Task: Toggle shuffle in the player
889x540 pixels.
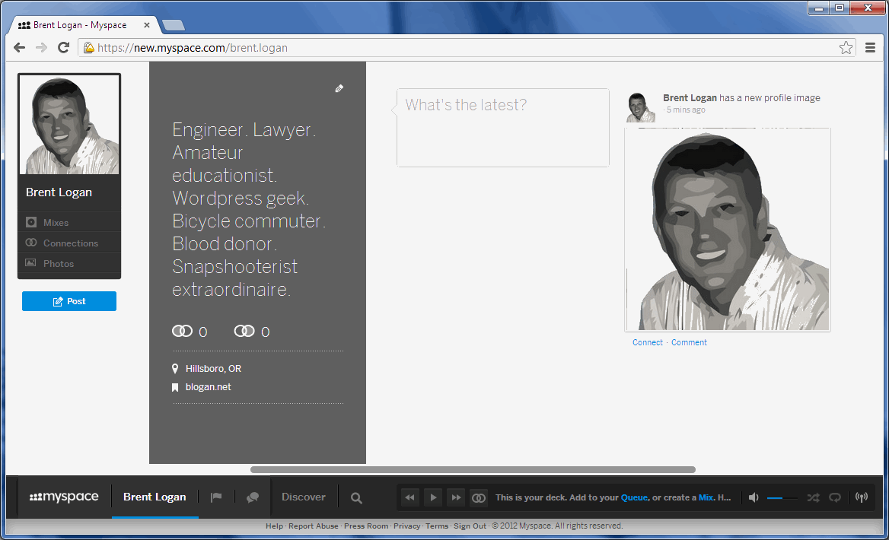Action: click(x=814, y=497)
